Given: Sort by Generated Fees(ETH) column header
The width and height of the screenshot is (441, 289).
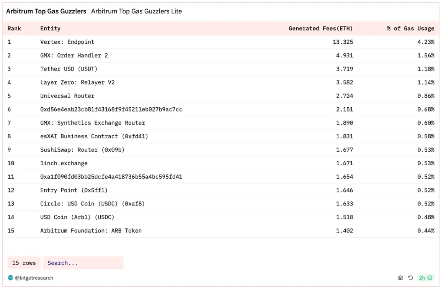Looking at the screenshot, I should pyautogui.click(x=320, y=28).
